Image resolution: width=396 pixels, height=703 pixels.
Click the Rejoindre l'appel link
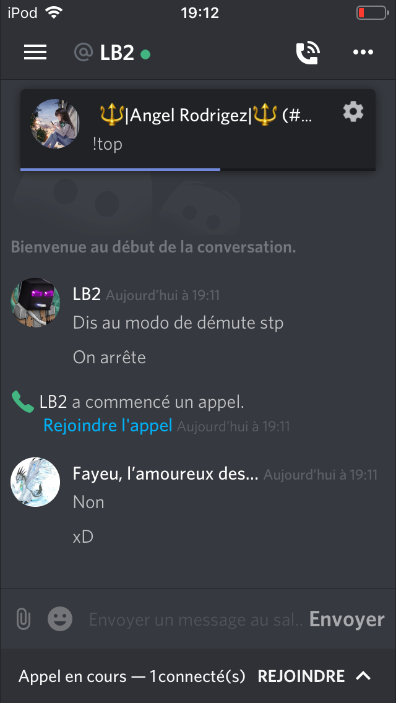pos(108,425)
